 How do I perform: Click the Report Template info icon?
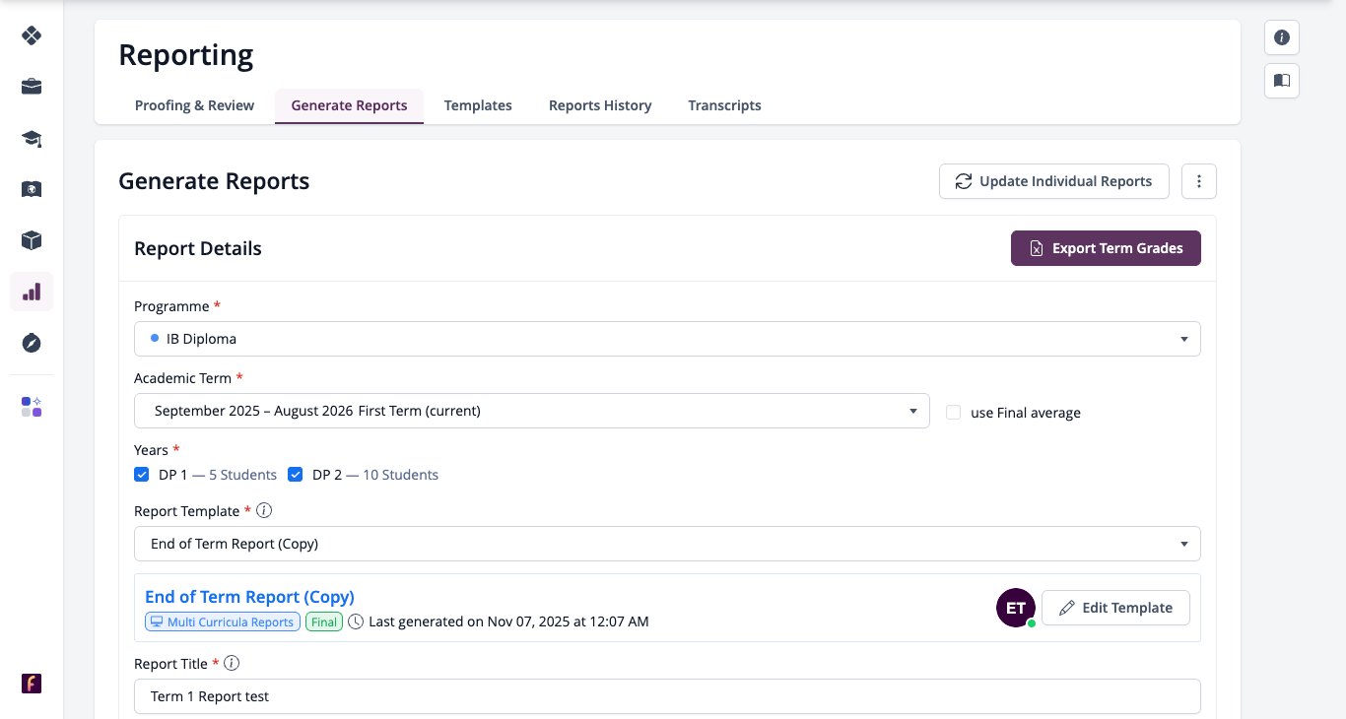[x=264, y=511]
